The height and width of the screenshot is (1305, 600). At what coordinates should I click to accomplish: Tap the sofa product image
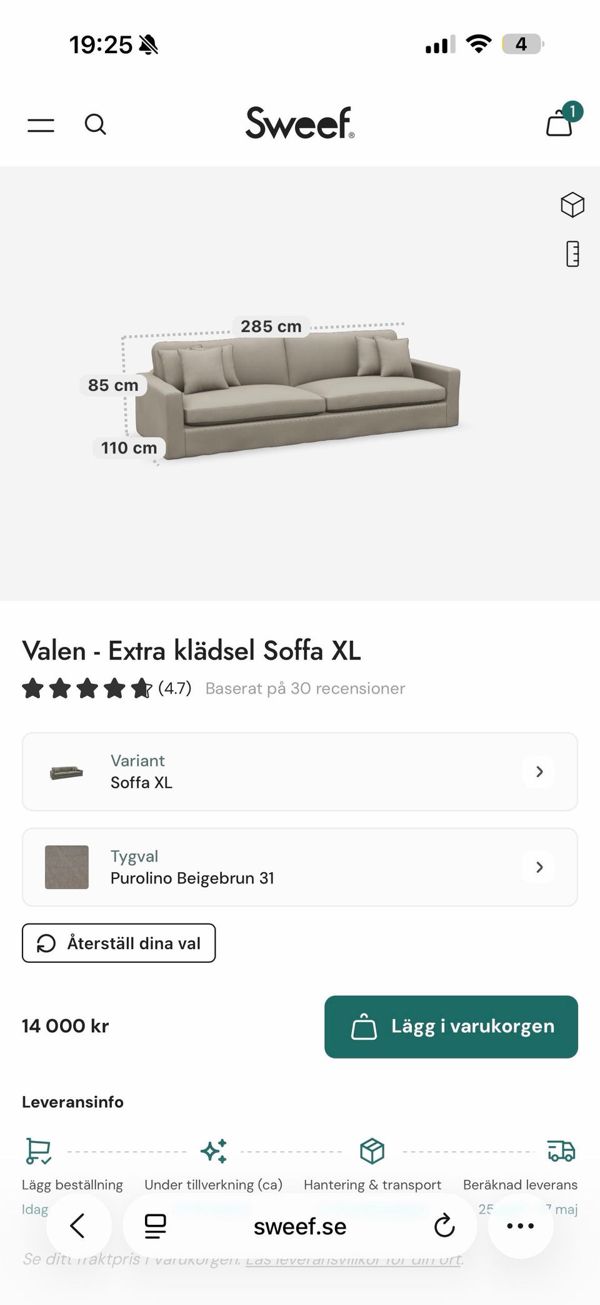299,394
